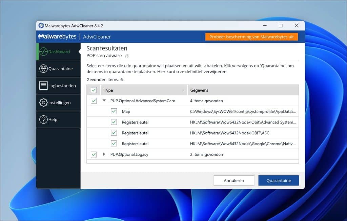Uncheck the checkbox for Google\Chrome registry key
Screen dimensions: 347x221
tap(114, 143)
